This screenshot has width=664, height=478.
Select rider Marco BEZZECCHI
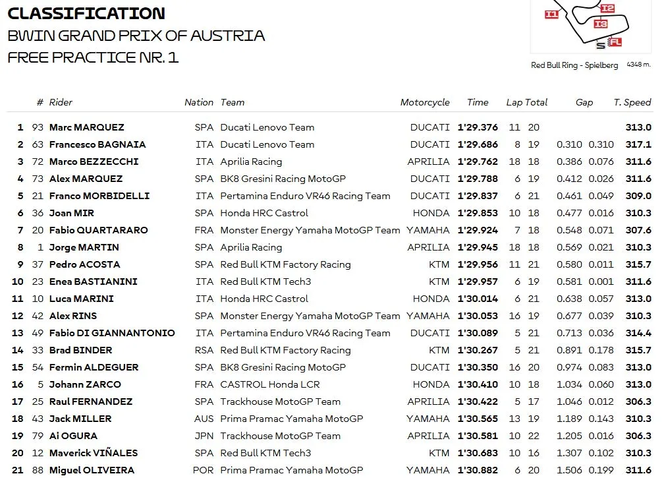click(94, 162)
